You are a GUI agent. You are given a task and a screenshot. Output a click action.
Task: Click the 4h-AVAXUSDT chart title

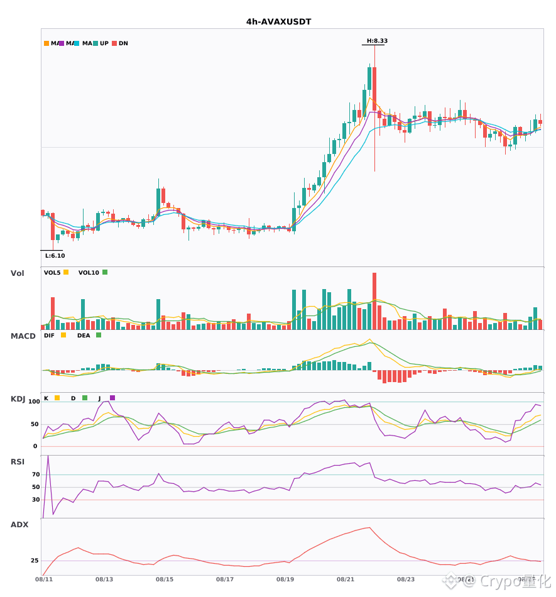(278, 22)
